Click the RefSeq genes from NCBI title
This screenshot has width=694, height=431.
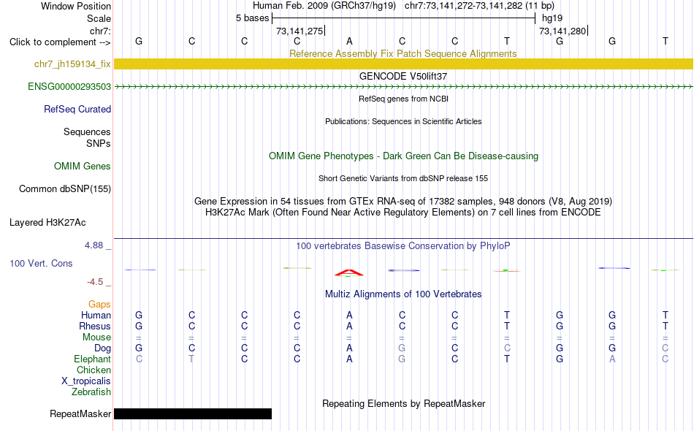(x=403, y=99)
